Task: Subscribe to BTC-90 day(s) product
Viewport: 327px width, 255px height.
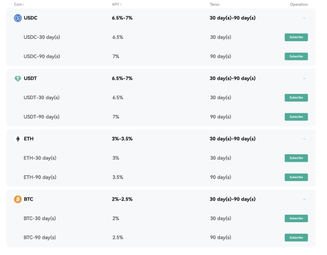Action: point(296,237)
